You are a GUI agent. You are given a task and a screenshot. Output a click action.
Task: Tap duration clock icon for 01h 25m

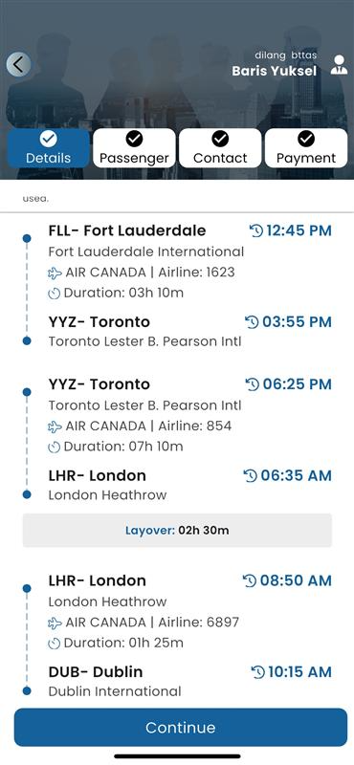(x=55, y=644)
